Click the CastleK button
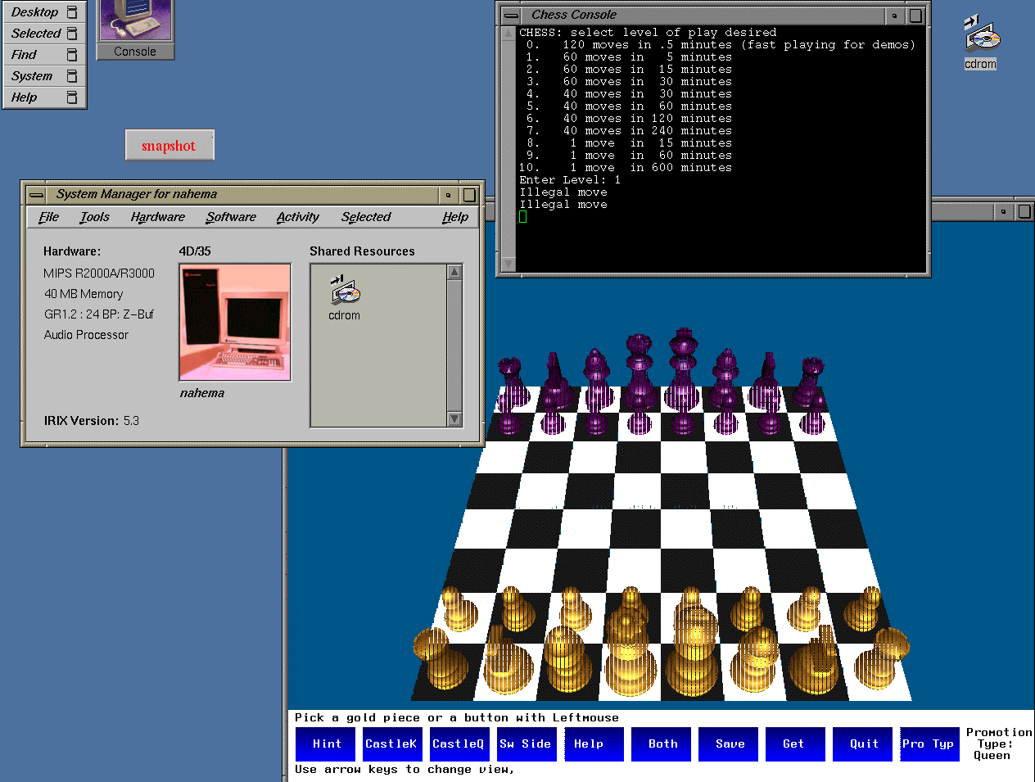The width and height of the screenshot is (1035, 782). tap(391, 744)
